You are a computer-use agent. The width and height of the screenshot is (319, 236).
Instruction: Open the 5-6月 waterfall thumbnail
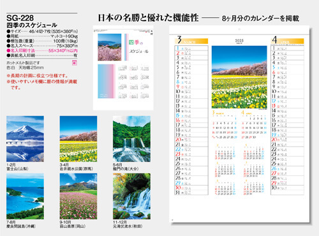click(x=131, y=139)
